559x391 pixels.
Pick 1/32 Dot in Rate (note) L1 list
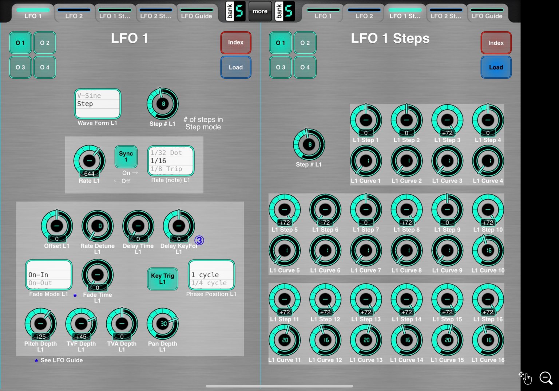click(x=171, y=153)
